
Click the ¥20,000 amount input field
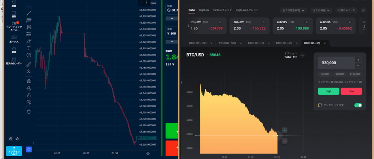click(x=336, y=63)
